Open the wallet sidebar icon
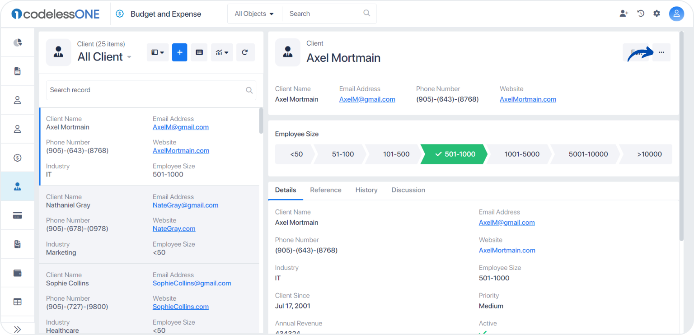This screenshot has height=335, width=694. [18, 273]
